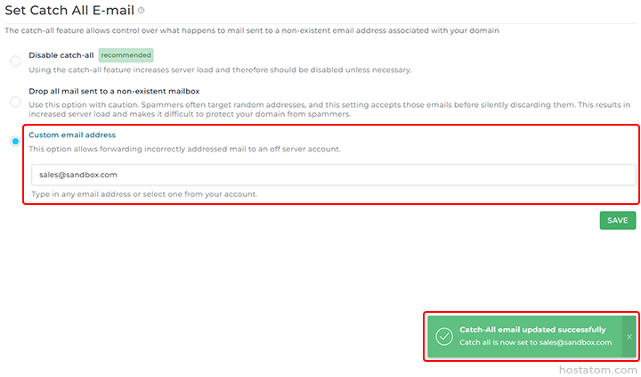Image resolution: width=641 pixels, height=377 pixels.
Task: Click the hint text below the email field
Action: [144, 193]
